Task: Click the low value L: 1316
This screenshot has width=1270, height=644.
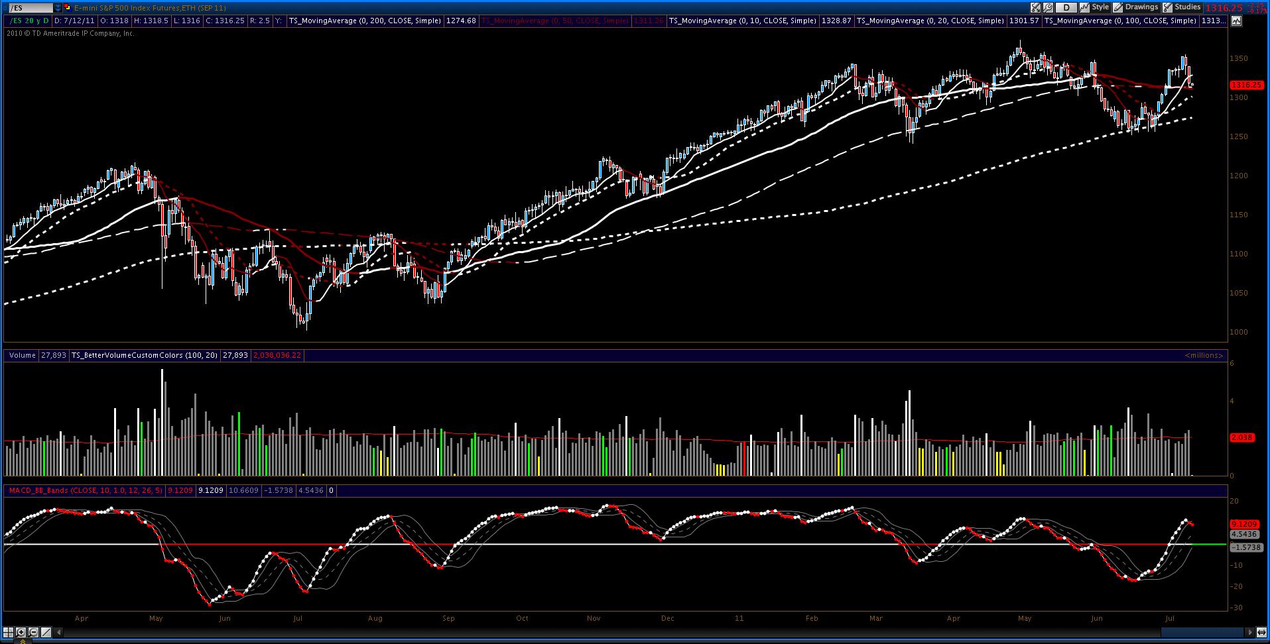Action: coord(186,21)
